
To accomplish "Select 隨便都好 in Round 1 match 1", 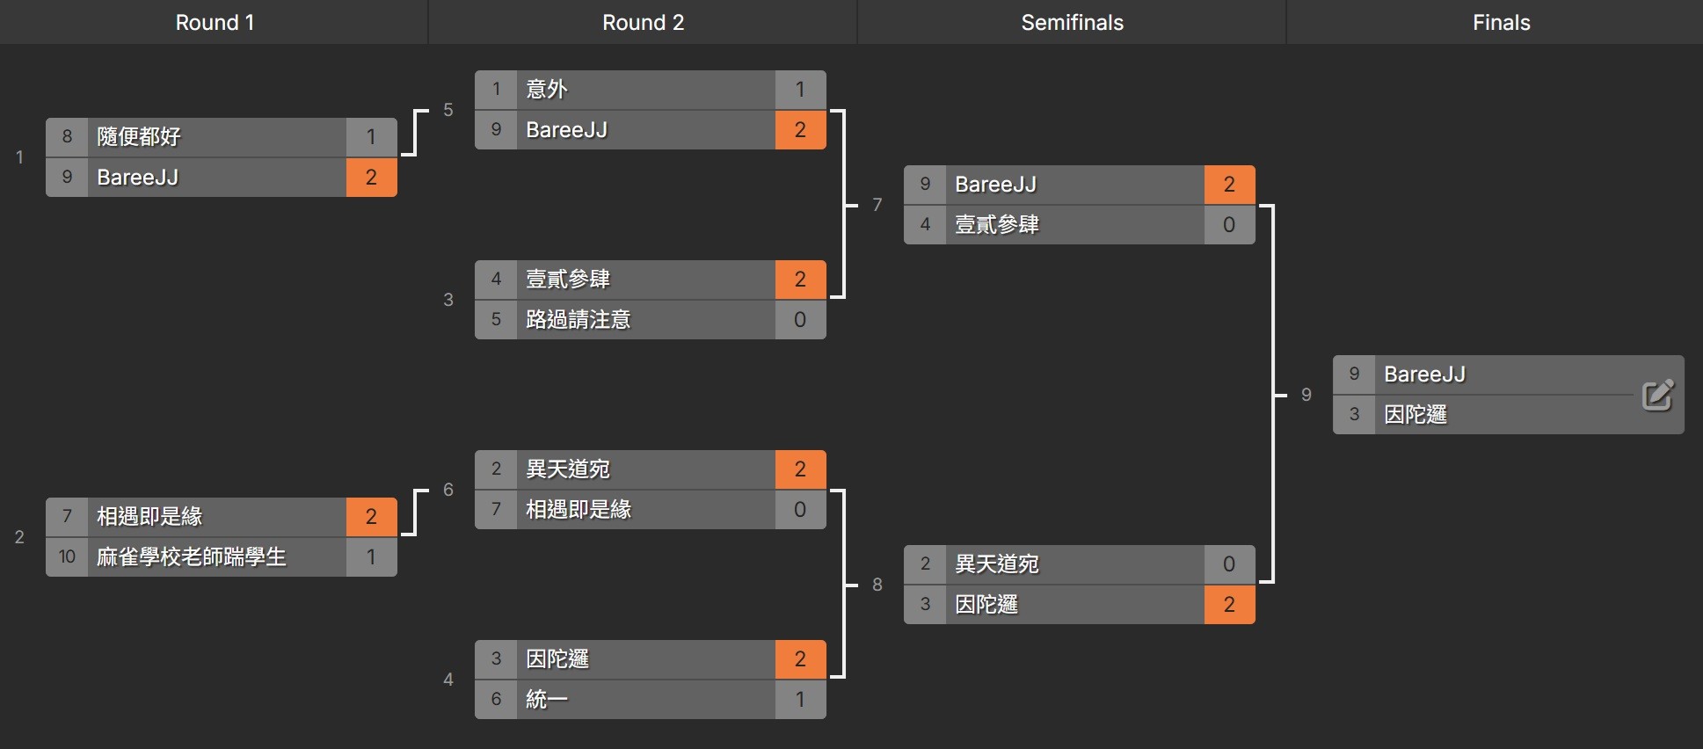I will pos(139,137).
